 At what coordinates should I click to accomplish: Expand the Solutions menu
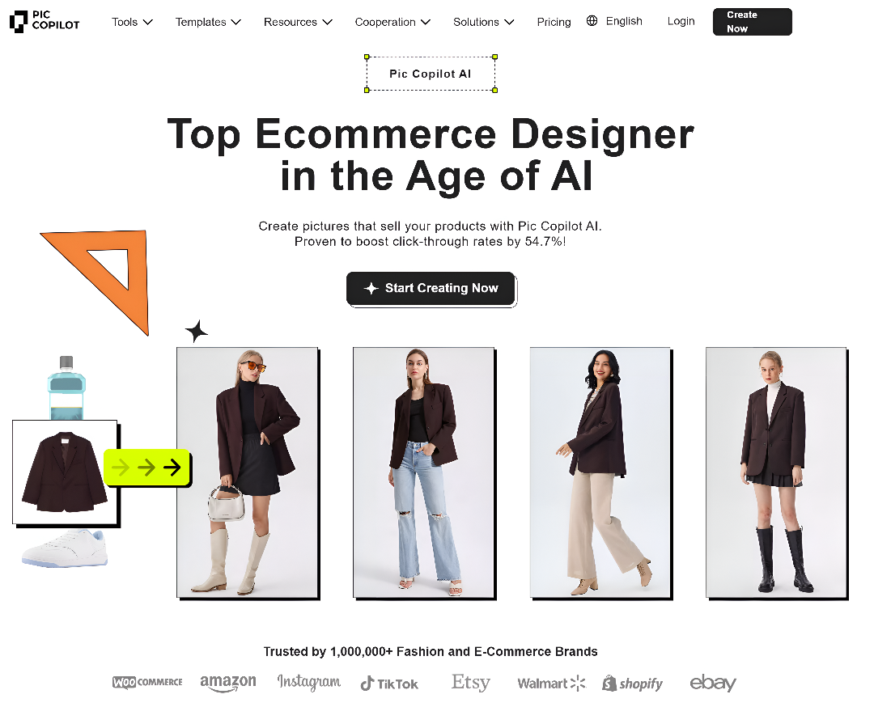[x=483, y=22]
